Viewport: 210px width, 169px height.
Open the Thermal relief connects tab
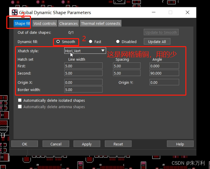point(101,24)
